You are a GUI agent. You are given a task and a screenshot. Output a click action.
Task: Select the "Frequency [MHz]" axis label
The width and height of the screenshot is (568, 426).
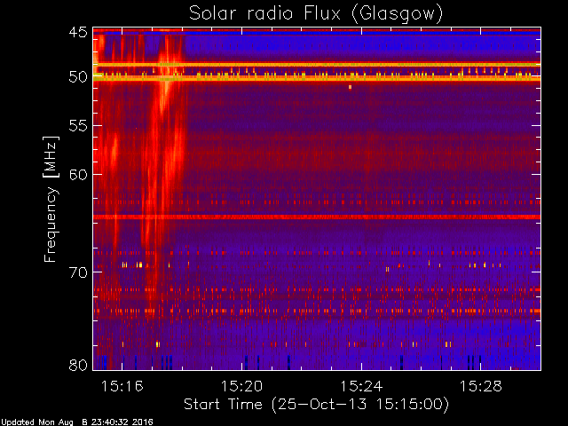click(x=51, y=199)
